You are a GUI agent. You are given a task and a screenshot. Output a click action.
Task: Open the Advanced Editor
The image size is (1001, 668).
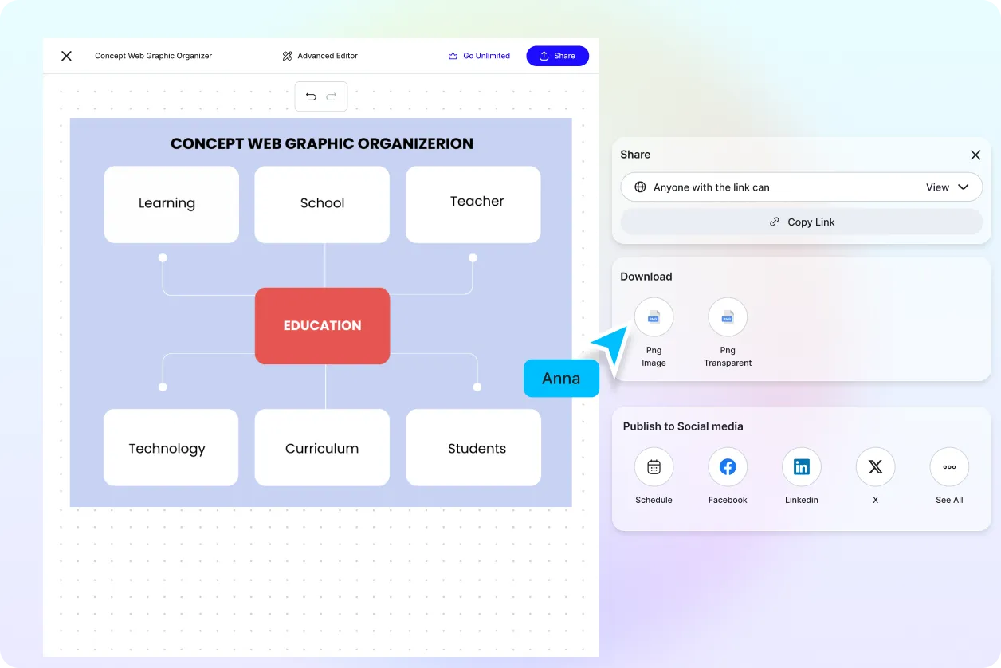coord(319,56)
